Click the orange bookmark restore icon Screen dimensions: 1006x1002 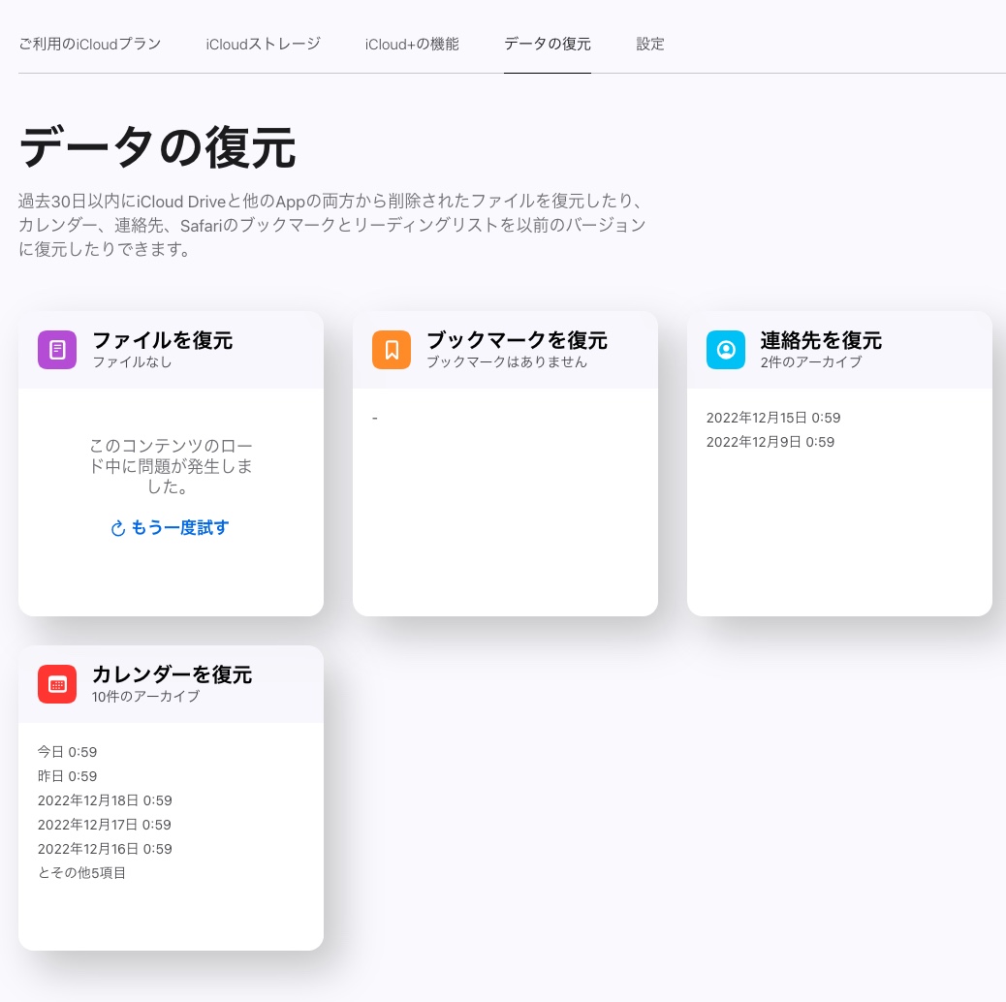coord(392,350)
